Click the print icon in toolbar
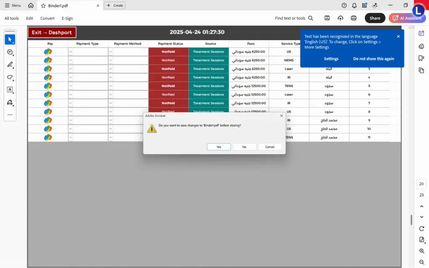Viewport: 429px width, 268px height. 354,18
